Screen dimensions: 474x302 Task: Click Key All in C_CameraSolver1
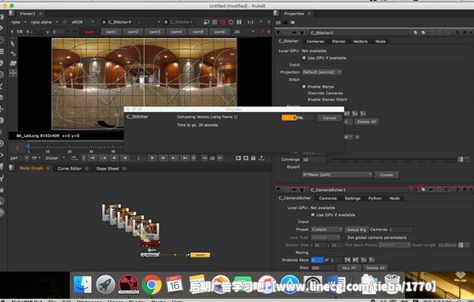(349, 268)
